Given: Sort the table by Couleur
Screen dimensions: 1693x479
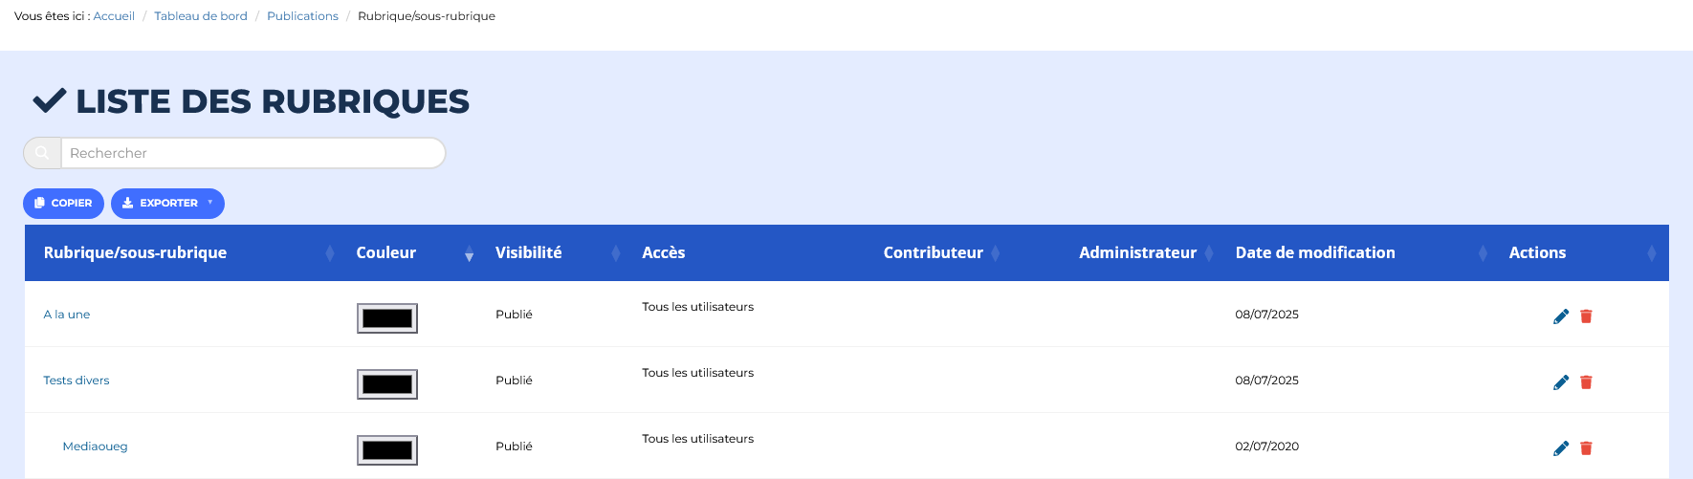Looking at the screenshot, I should [x=386, y=252].
